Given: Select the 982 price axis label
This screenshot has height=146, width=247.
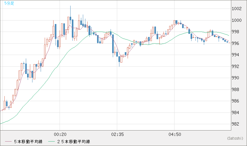Looking at the screenshot, I should (235, 124).
